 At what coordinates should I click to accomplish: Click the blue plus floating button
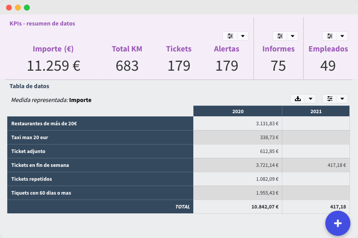(x=338, y=223)
